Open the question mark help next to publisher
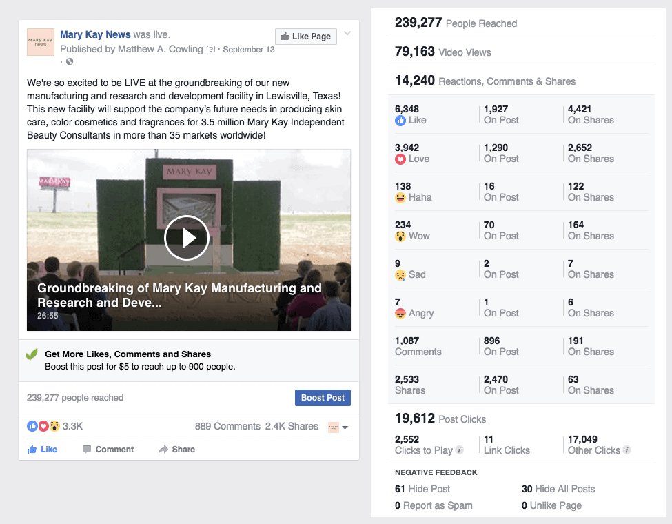672x524 pixels. pos(210,50)
